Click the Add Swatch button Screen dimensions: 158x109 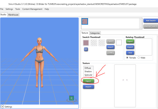(151, 21)
